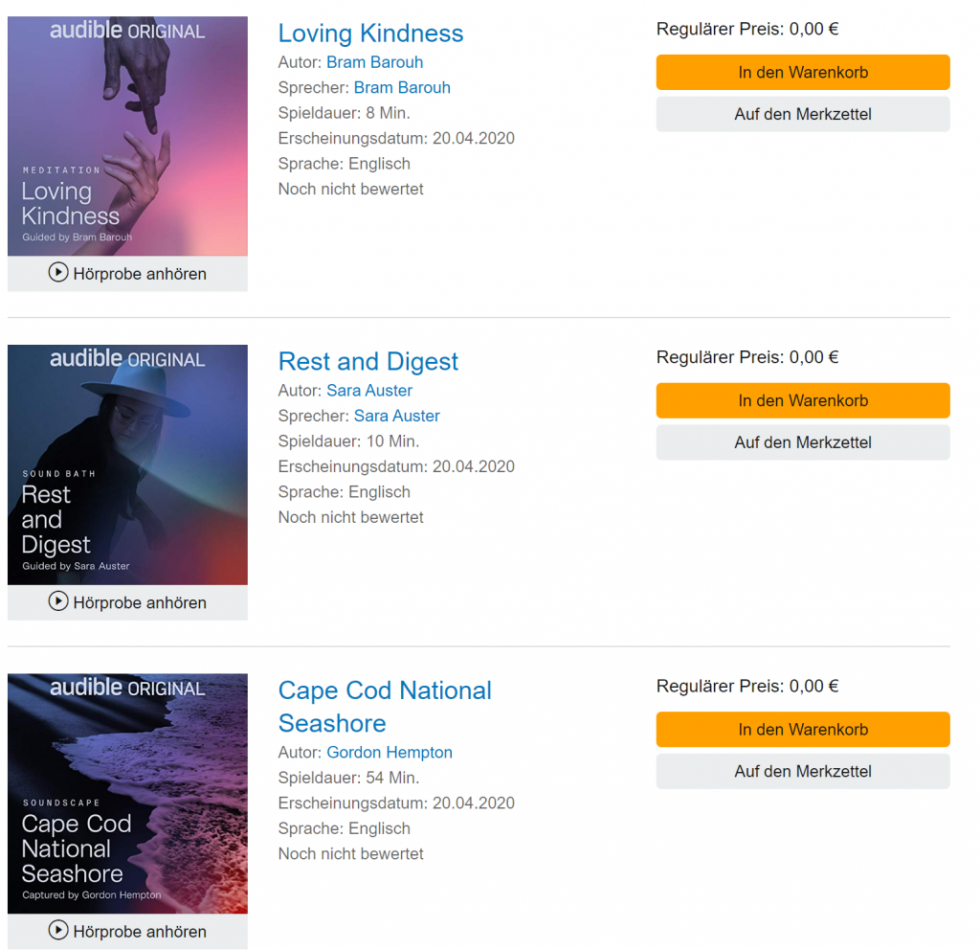View author Sara Auster's page
Image resolution: width=980 pixels, height=950 pixels.
click(x=369, y=391)
